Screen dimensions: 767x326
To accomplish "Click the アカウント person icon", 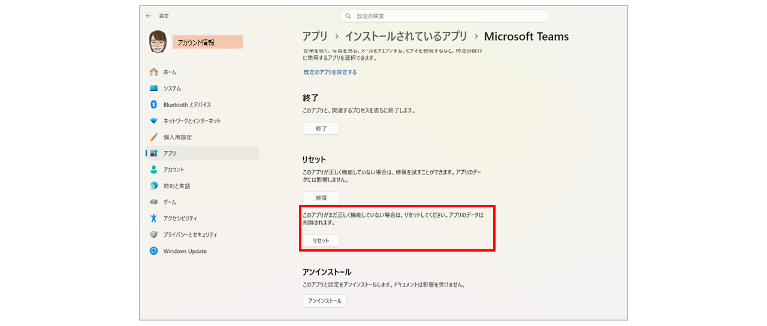I will click(153, 170).
